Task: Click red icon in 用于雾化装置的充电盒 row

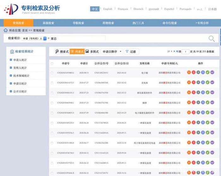Action: (x=194, y=143)
